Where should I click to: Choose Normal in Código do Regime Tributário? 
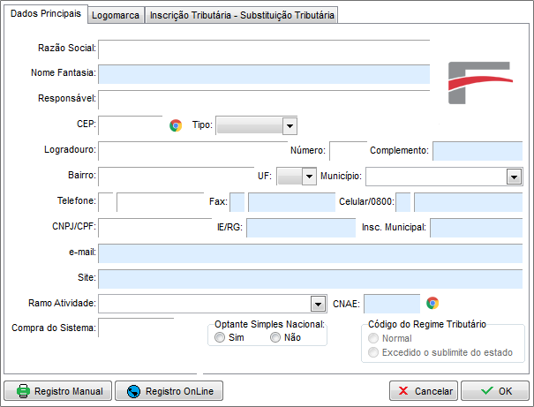coord(374,338)
